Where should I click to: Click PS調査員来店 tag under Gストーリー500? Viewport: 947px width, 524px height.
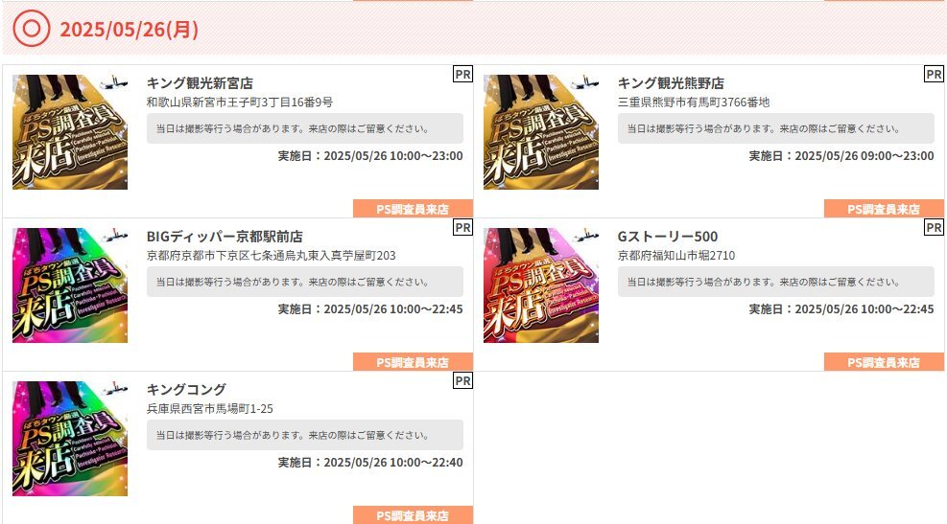885,362
